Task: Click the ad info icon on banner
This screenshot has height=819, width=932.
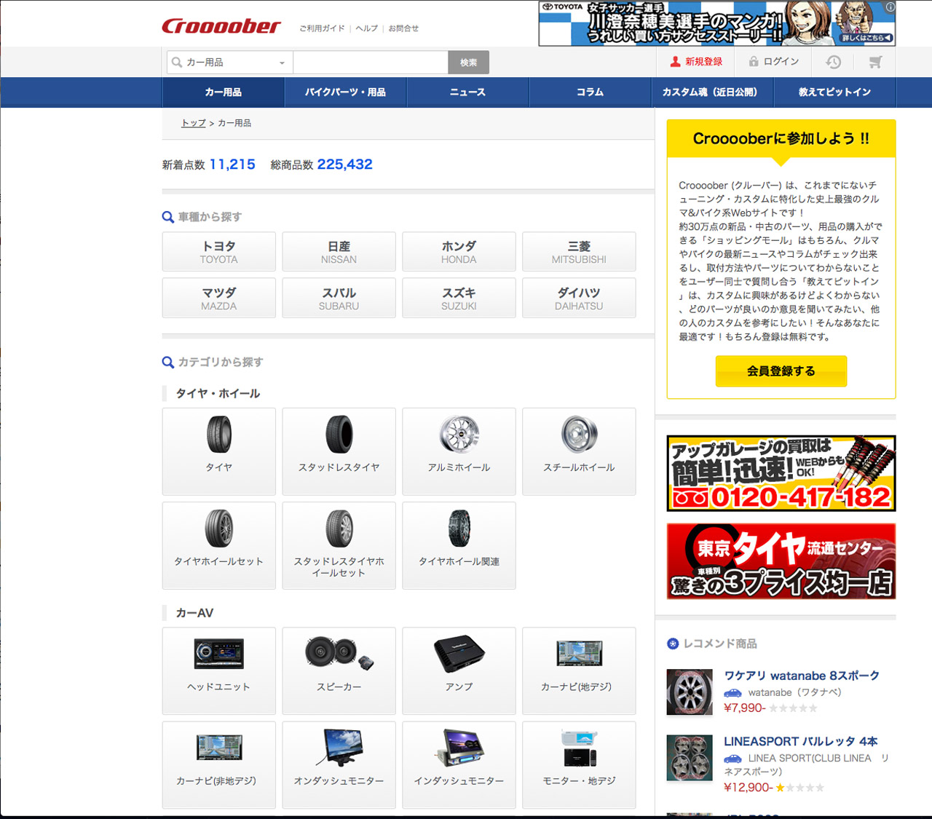Action: (x=890, y=7)
